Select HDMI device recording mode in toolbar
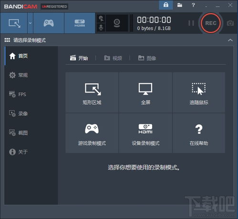This screenshot has height=219, width=238. coord(80,23)
